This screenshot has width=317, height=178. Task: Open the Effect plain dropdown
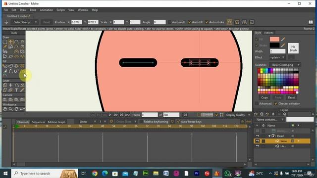click(277, 57)
